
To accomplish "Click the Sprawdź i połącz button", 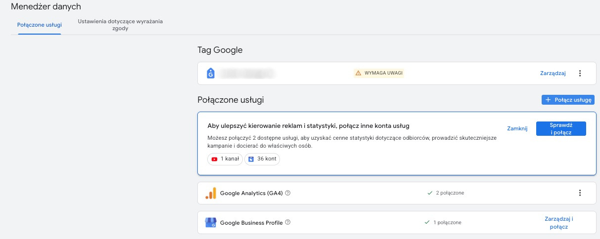I will click(561, 129).
